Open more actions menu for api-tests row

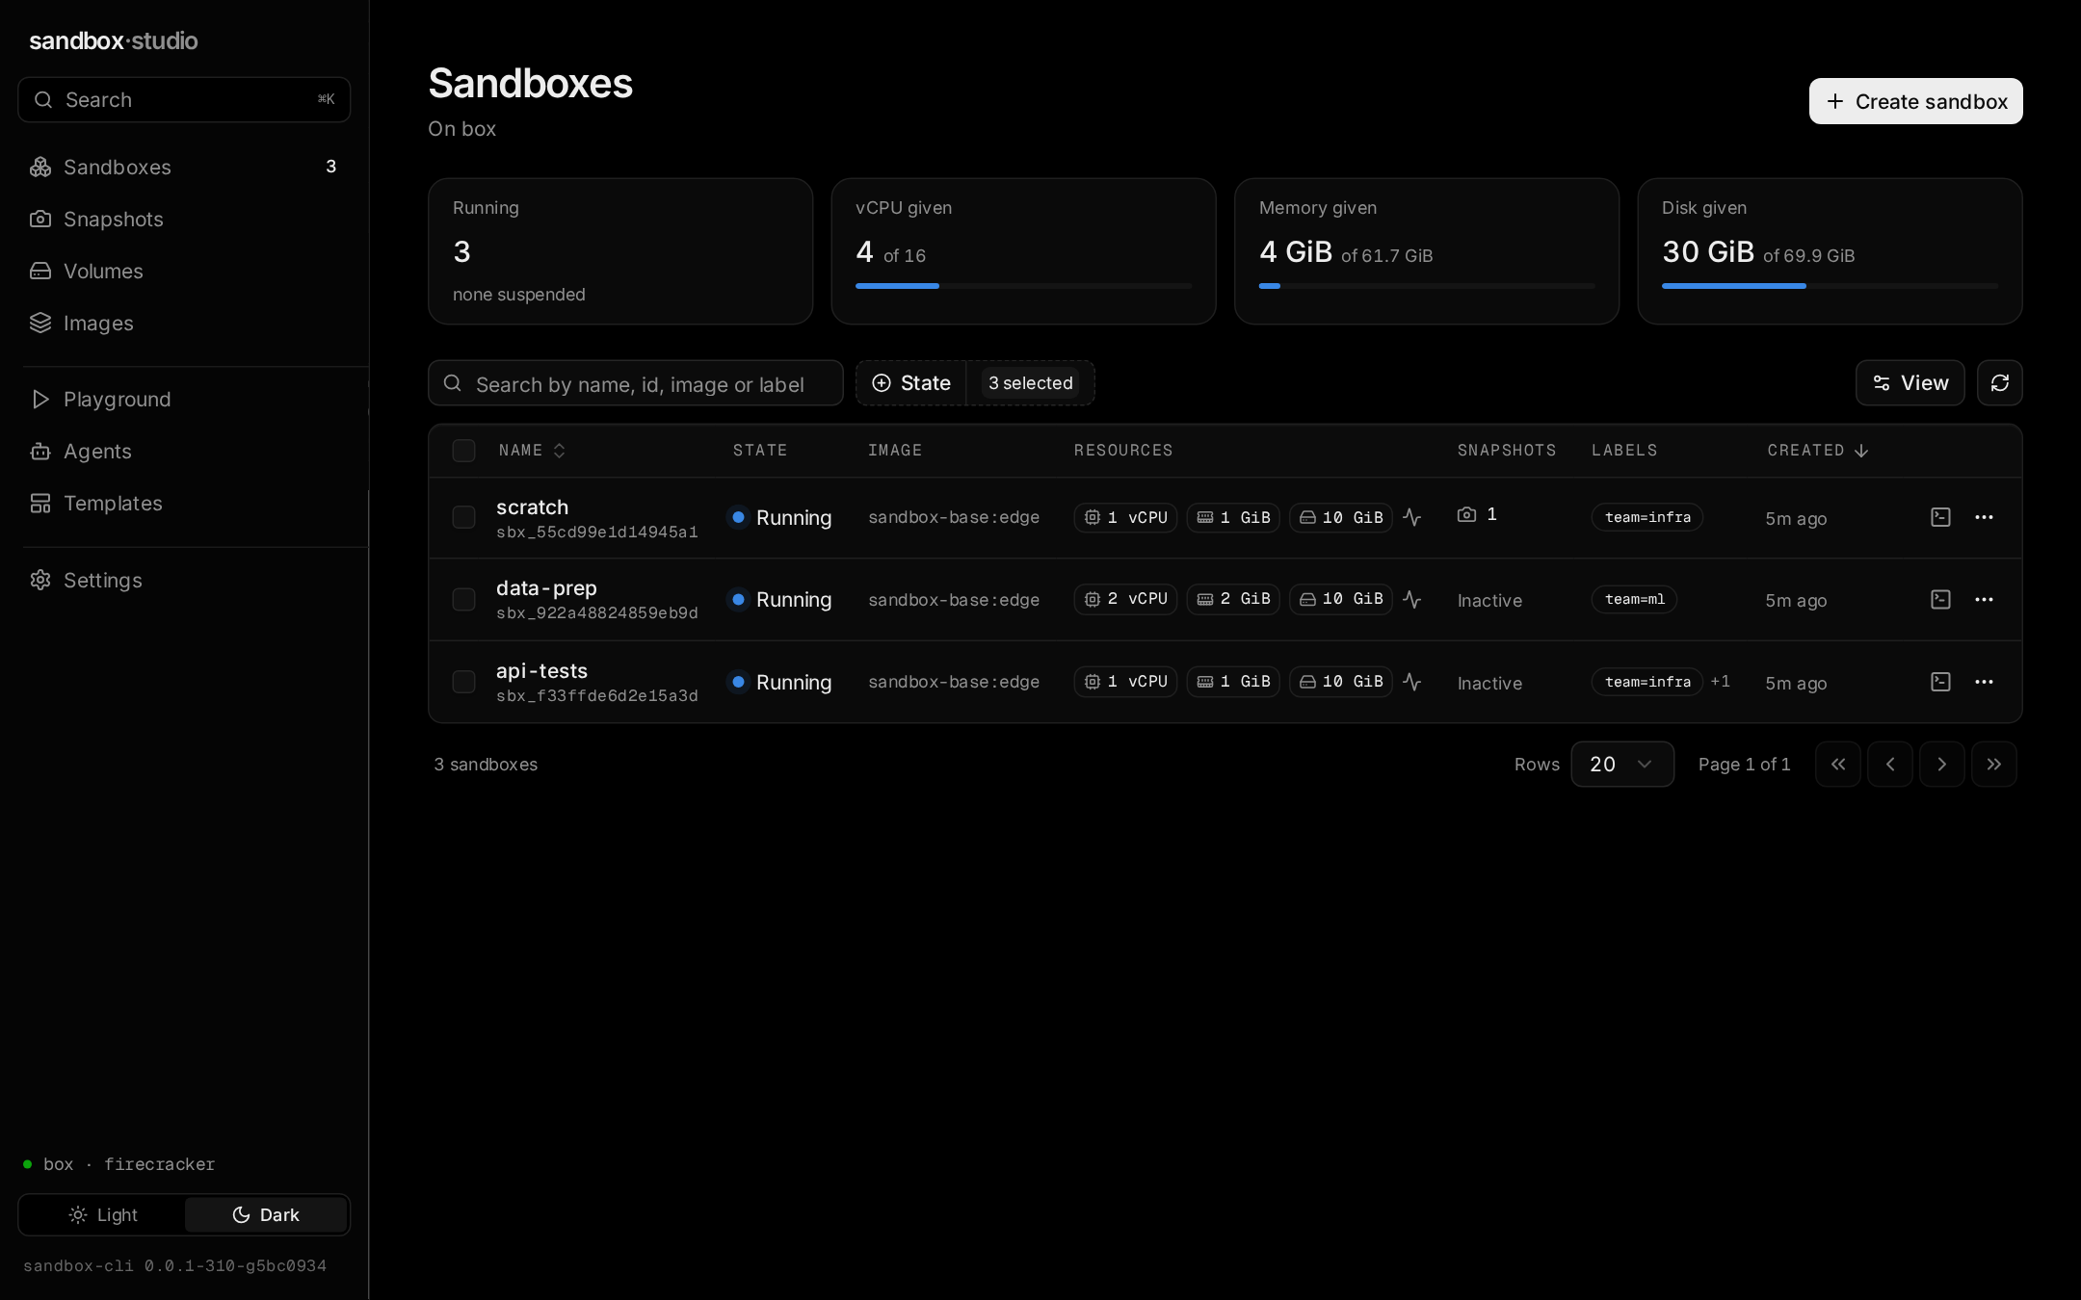pos(1984,682)
